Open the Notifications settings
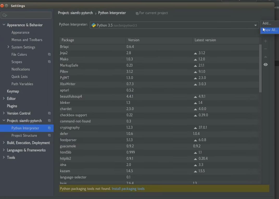This screenshot has width=279, height=199. click(x=21, y=69)
